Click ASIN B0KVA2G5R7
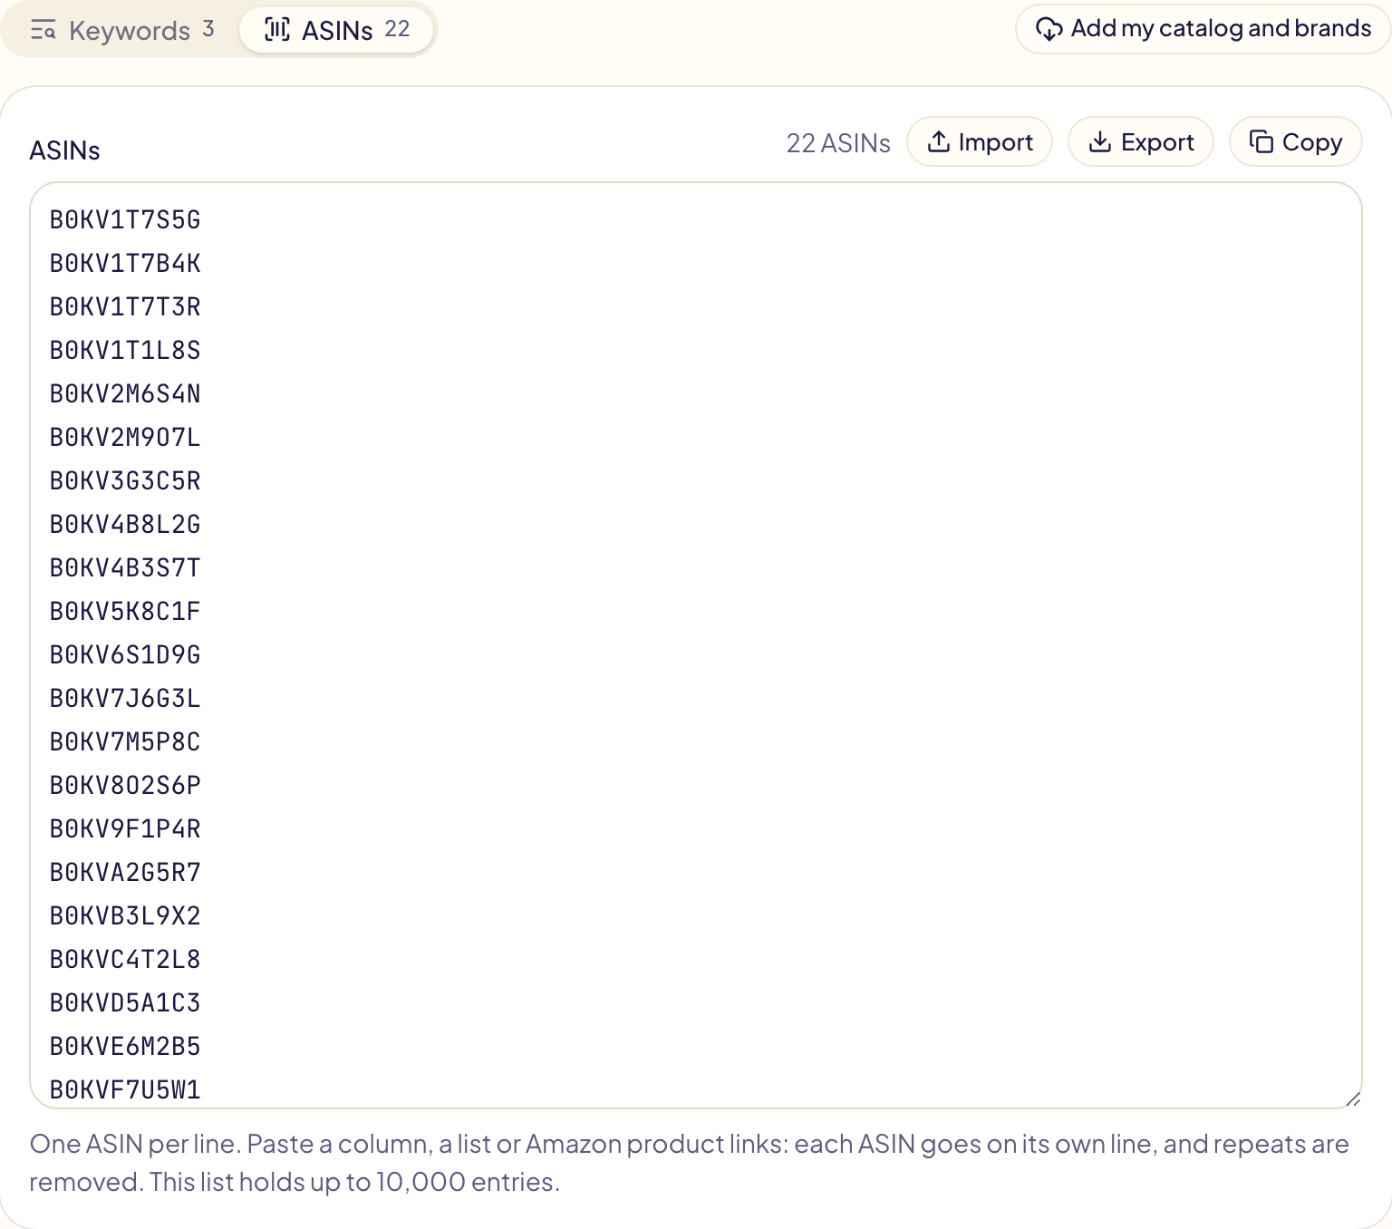This screenshot has width=1392, height=1229. pyautogui.click(x=125, y=873)
